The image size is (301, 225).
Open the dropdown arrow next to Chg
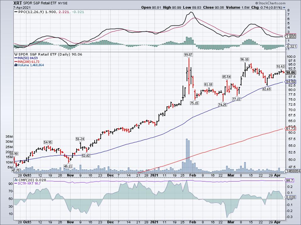284,8
